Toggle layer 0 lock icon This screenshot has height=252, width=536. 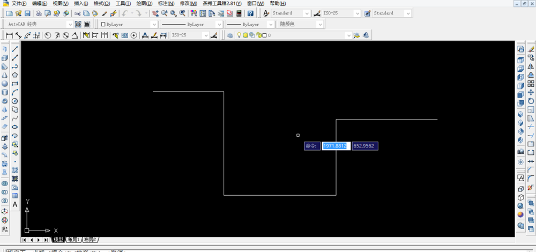[259, 35]
